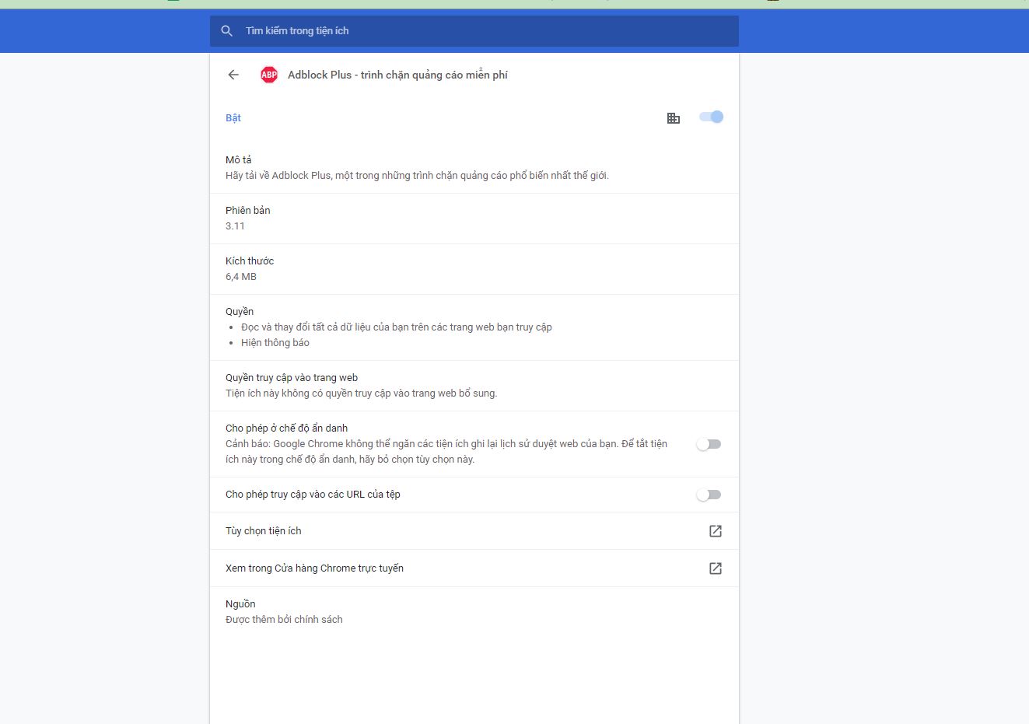1029x724 pixels.
Task: Click the Hiện thông báo permission item
Action: [275, 343]
